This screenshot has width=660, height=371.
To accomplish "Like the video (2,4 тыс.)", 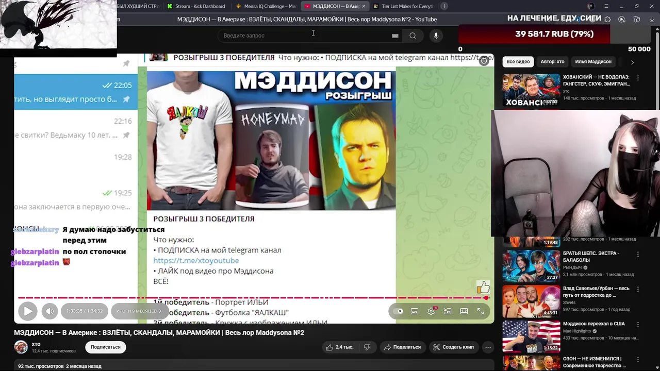I will tap(340, 347).
